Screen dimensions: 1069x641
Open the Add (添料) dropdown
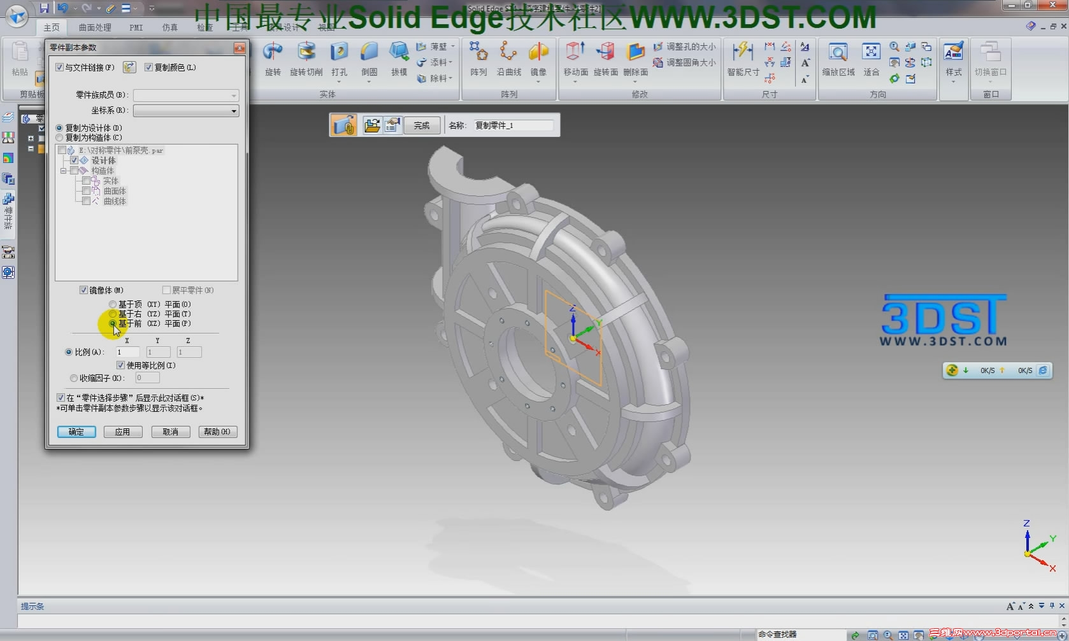[450, 62]
